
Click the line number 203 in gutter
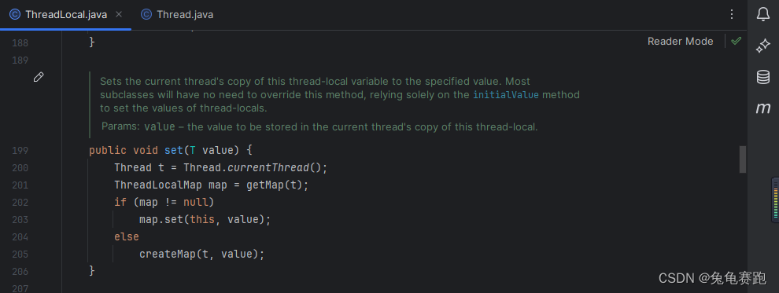(x=20, y=220)
